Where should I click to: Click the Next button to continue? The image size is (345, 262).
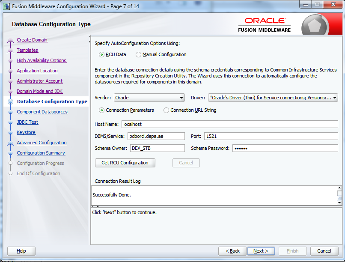261,251
